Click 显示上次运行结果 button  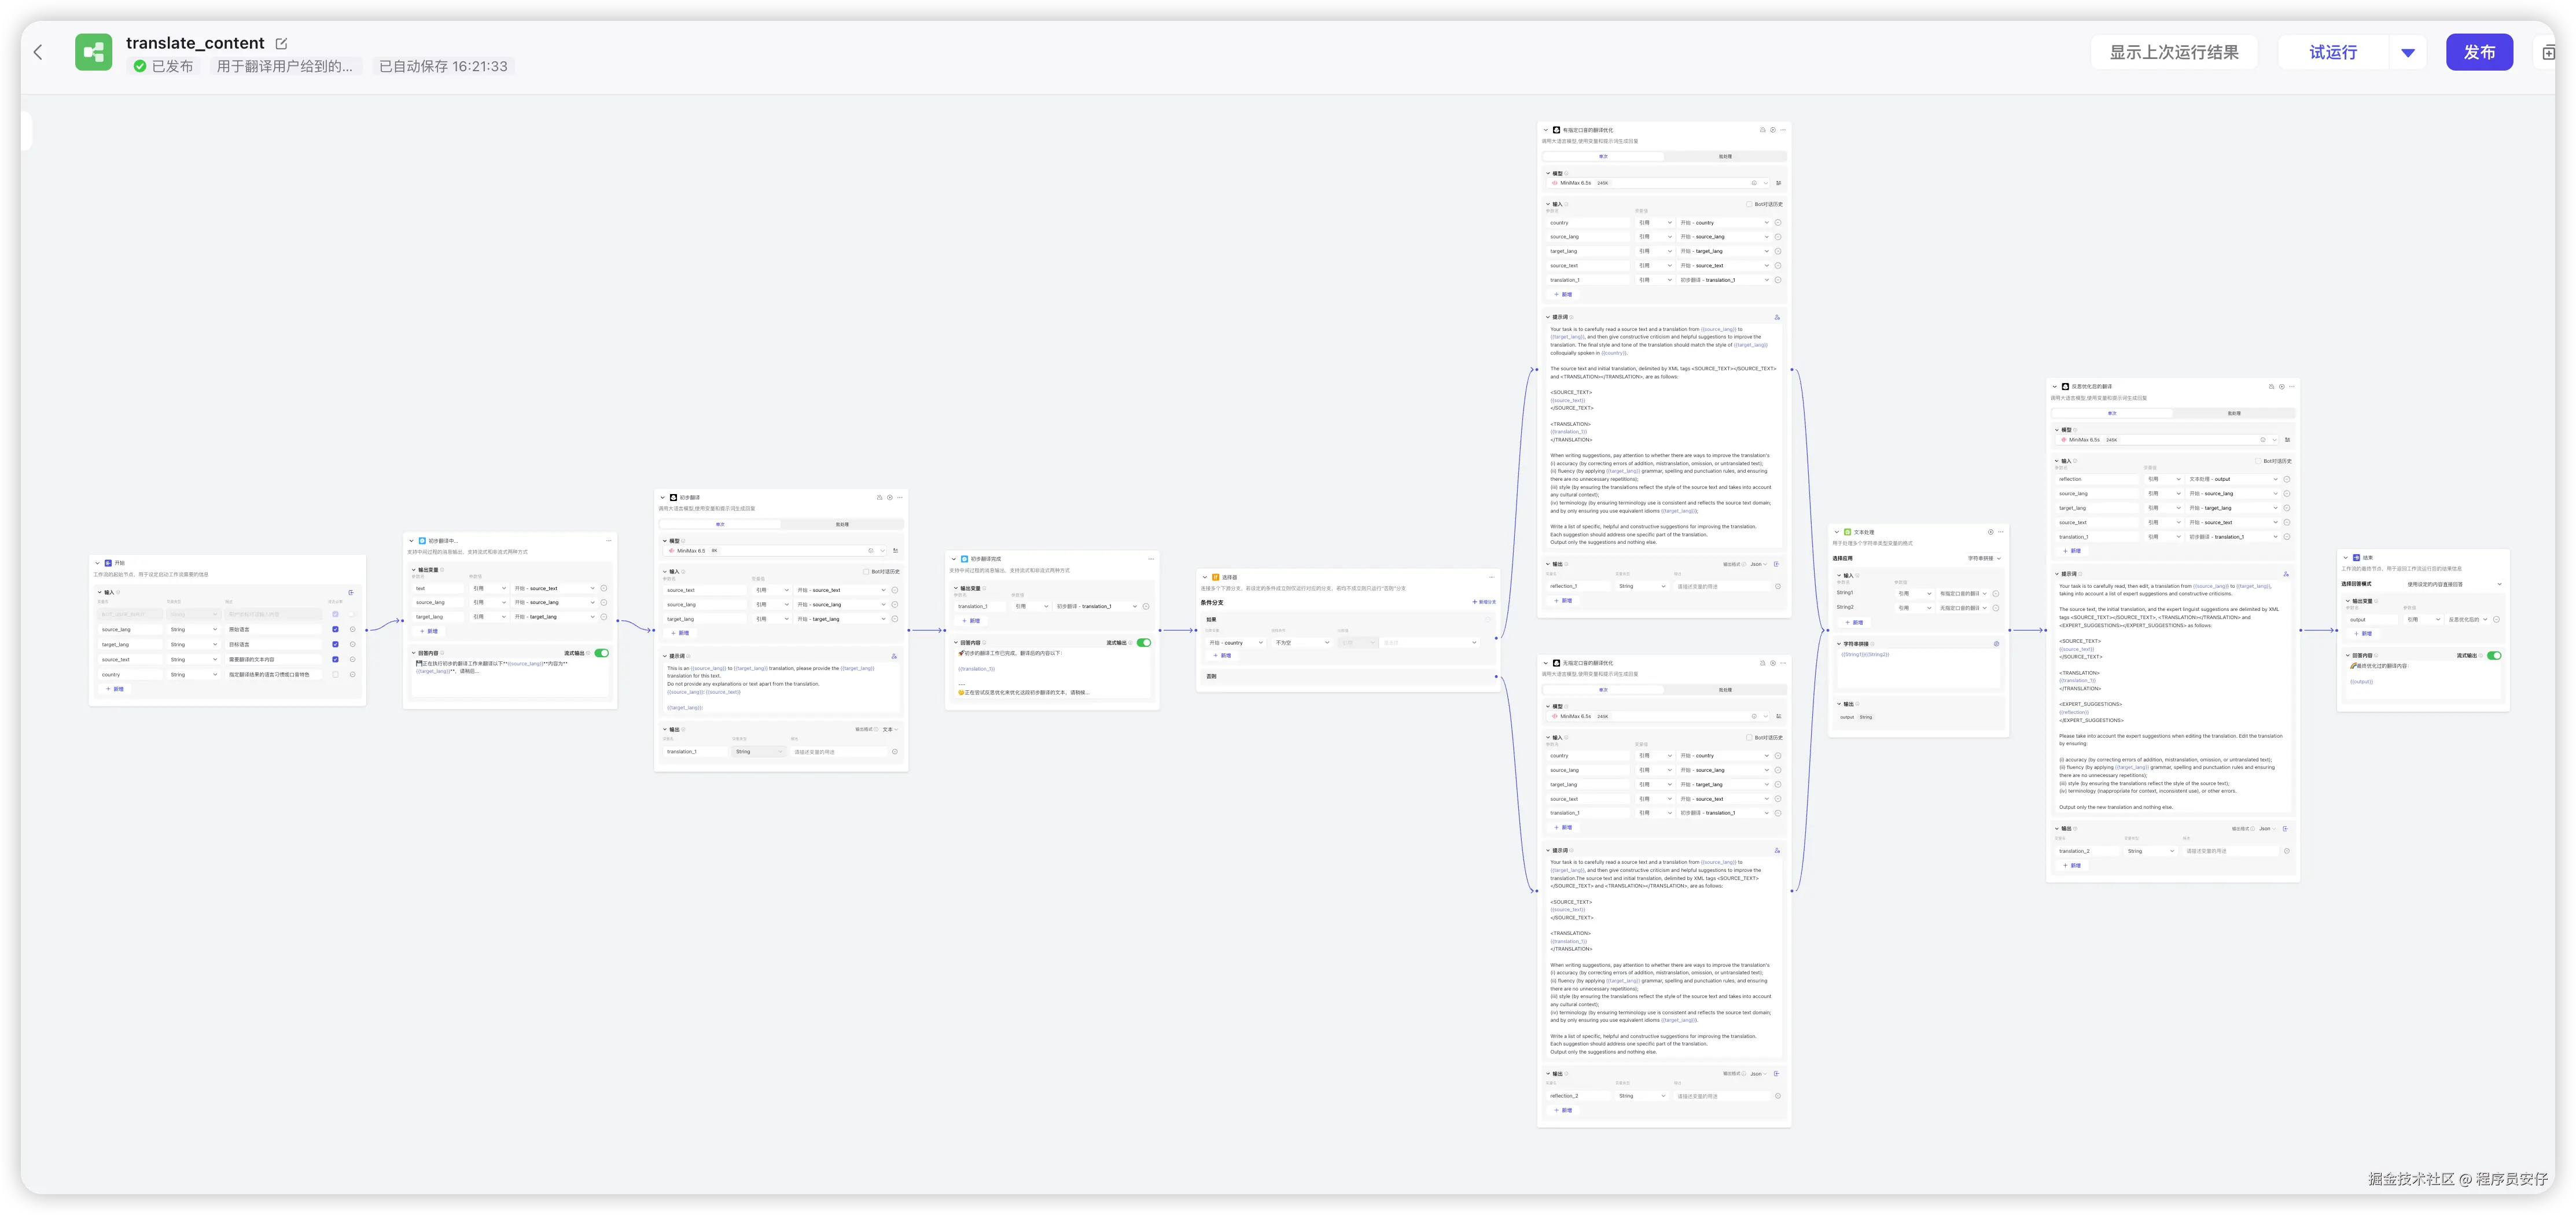[x=2173, y=52]
